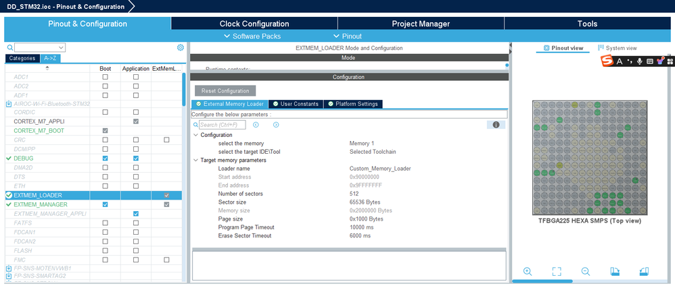Open the IME skin shirt icon
This screenshot has width=675, height=288.
click(x=660, y=61)
